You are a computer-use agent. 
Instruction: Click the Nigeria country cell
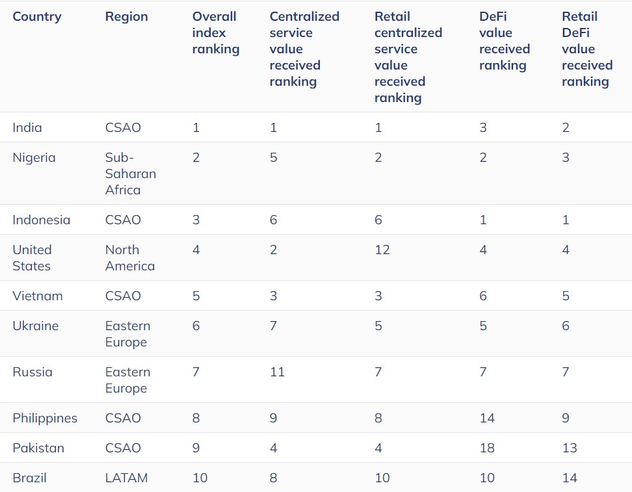[34, 157]
